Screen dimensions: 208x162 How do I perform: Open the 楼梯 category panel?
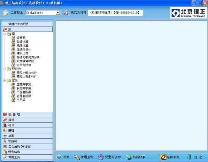tap(28, 120)
